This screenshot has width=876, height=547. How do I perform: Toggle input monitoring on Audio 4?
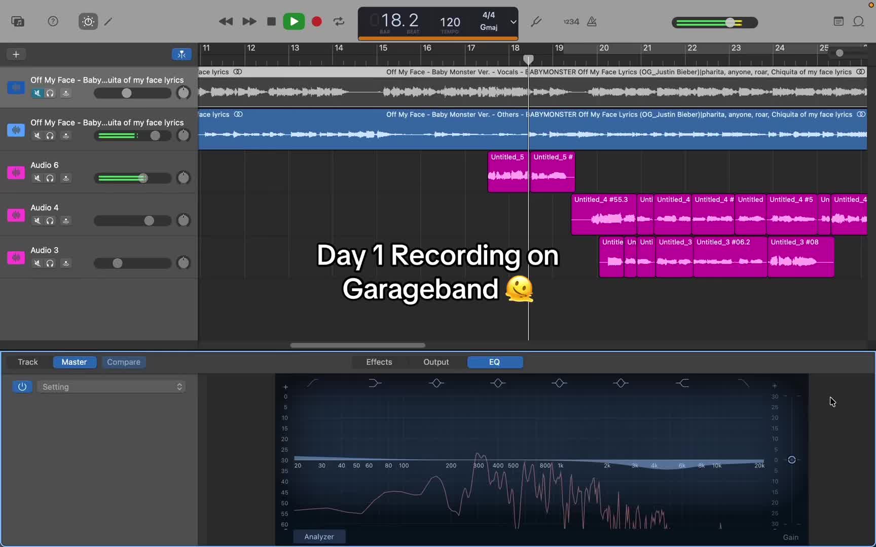click(65, 221)
